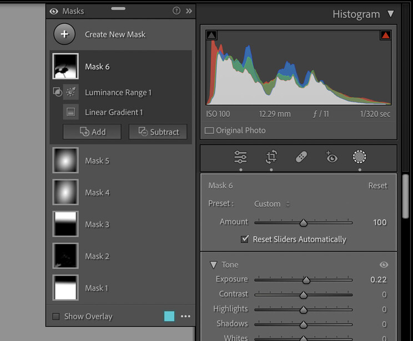This screenshot has height=341, width=413.
Task: Uncheck Reset Sliders Automatically
Action: (x=244, y=240)
